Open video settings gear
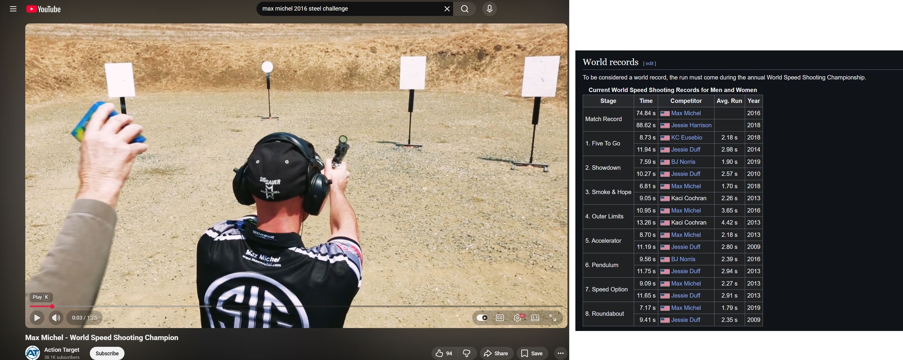 (517, 317)
